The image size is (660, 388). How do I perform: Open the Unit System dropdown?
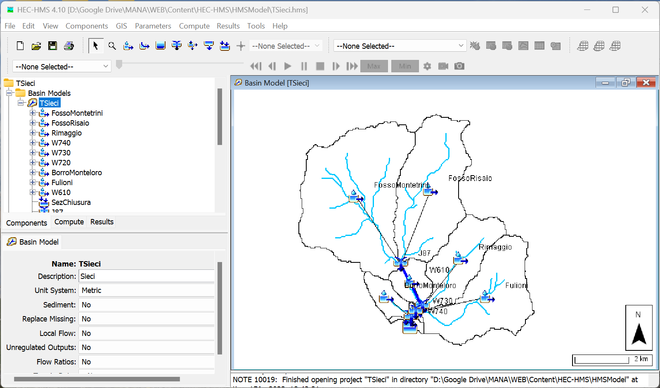[147, 290]
